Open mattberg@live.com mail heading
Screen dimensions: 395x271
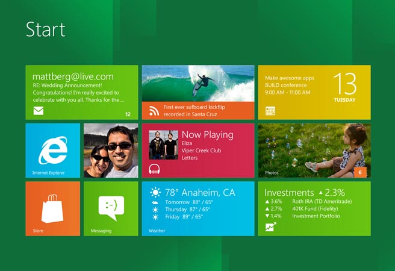(73, 76)
